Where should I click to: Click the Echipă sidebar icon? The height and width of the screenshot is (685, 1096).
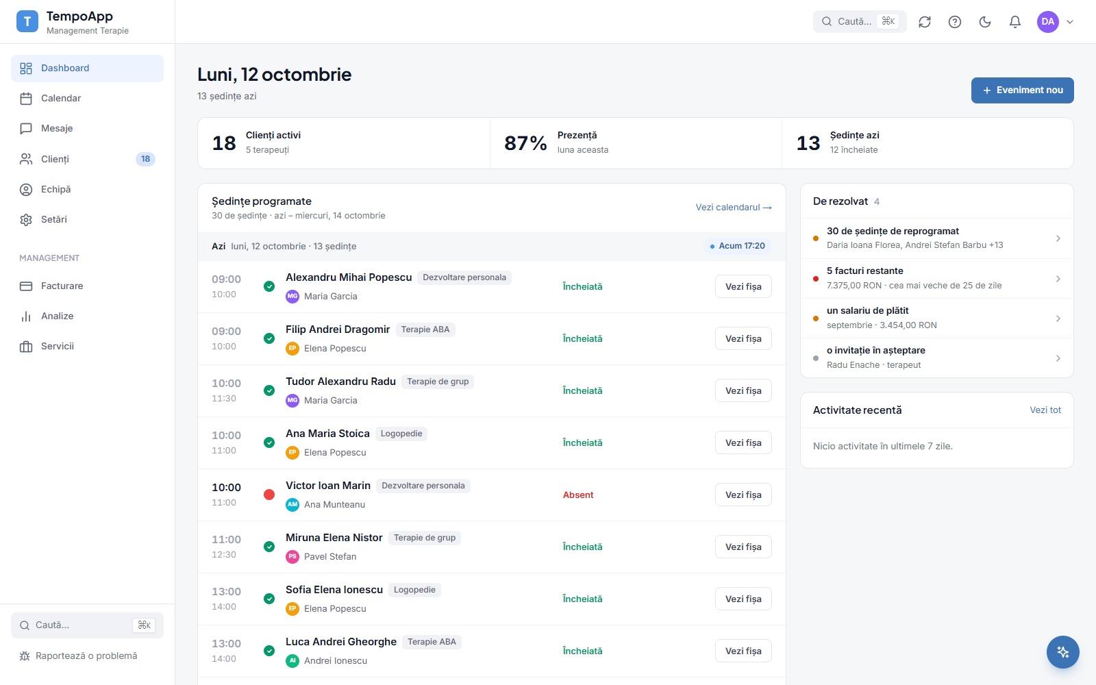tap(26, 190)
